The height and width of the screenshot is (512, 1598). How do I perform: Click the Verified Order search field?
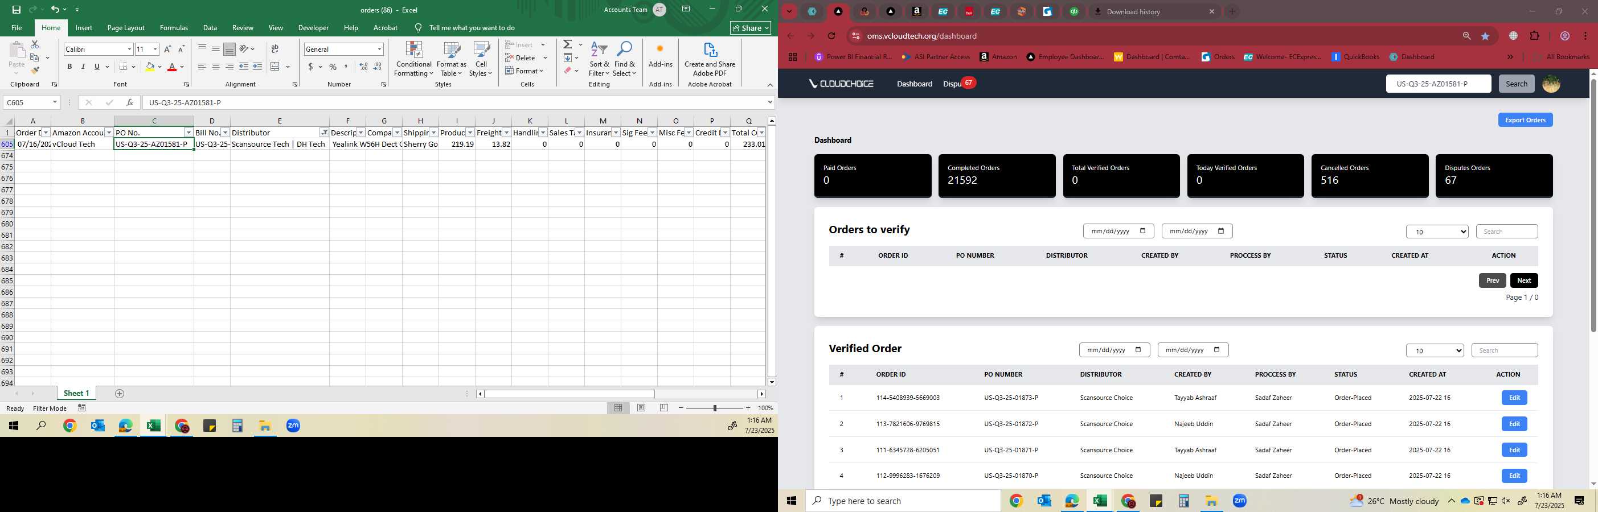pos(1505,350)
